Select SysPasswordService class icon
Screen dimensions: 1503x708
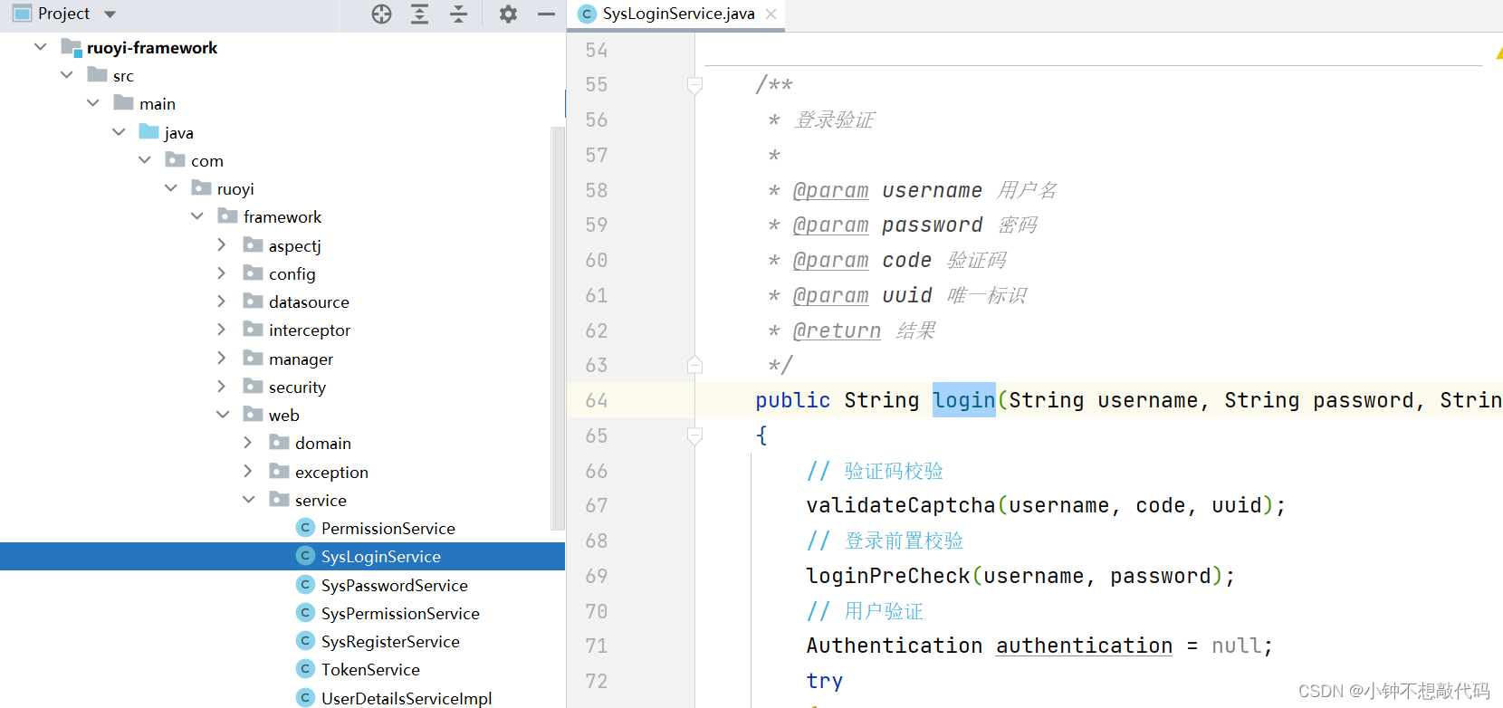[x=305, y=585]
